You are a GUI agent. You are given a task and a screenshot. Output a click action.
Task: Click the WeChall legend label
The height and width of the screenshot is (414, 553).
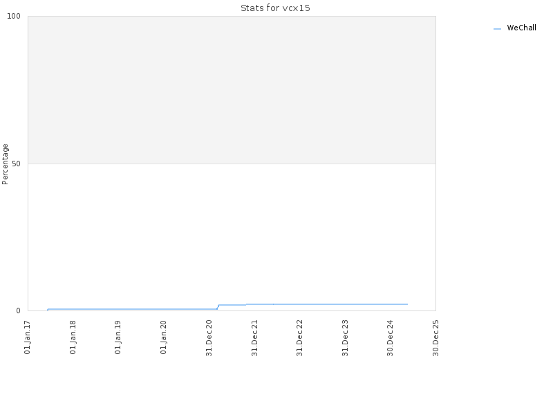[521, 28]
